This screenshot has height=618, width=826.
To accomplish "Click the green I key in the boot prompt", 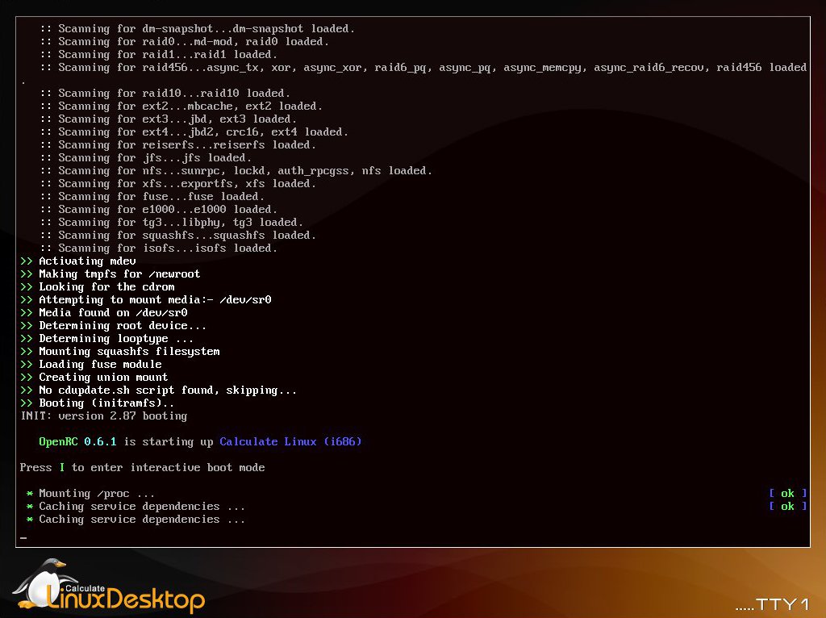I will coord(61,468).
